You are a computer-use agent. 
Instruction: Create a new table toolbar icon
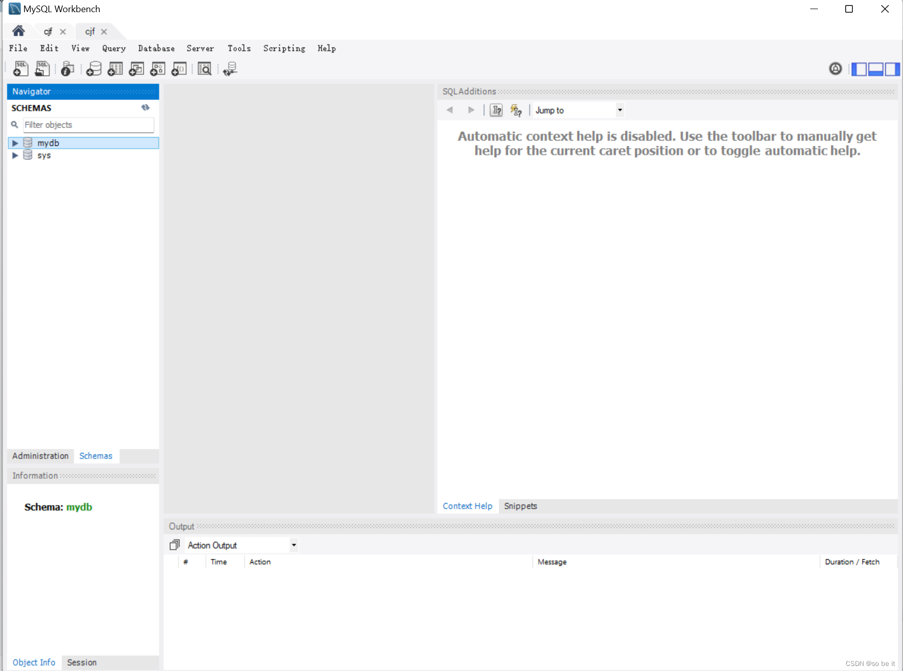[x=115, y=68]
